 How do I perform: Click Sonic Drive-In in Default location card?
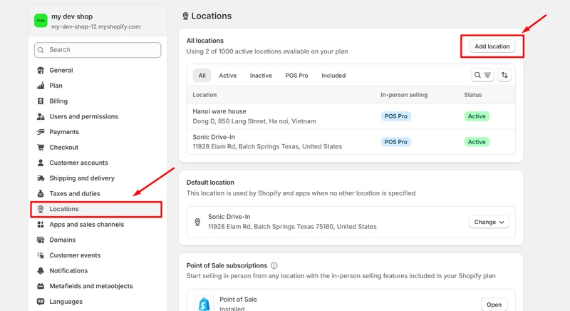(229, 217)
